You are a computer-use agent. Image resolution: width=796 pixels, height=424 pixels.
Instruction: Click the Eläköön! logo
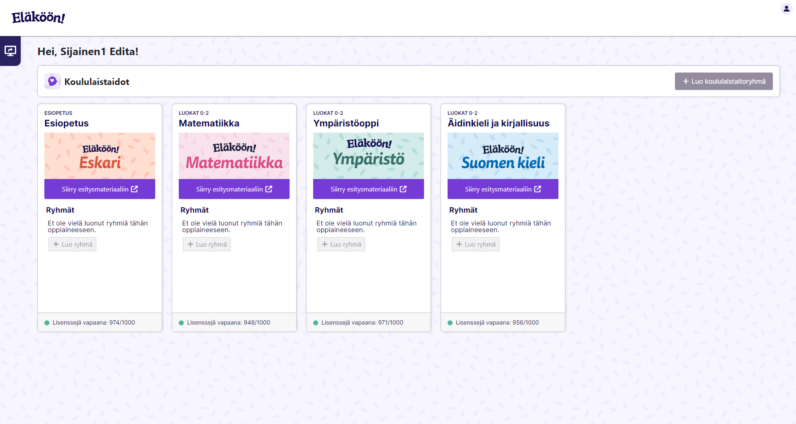38,17
